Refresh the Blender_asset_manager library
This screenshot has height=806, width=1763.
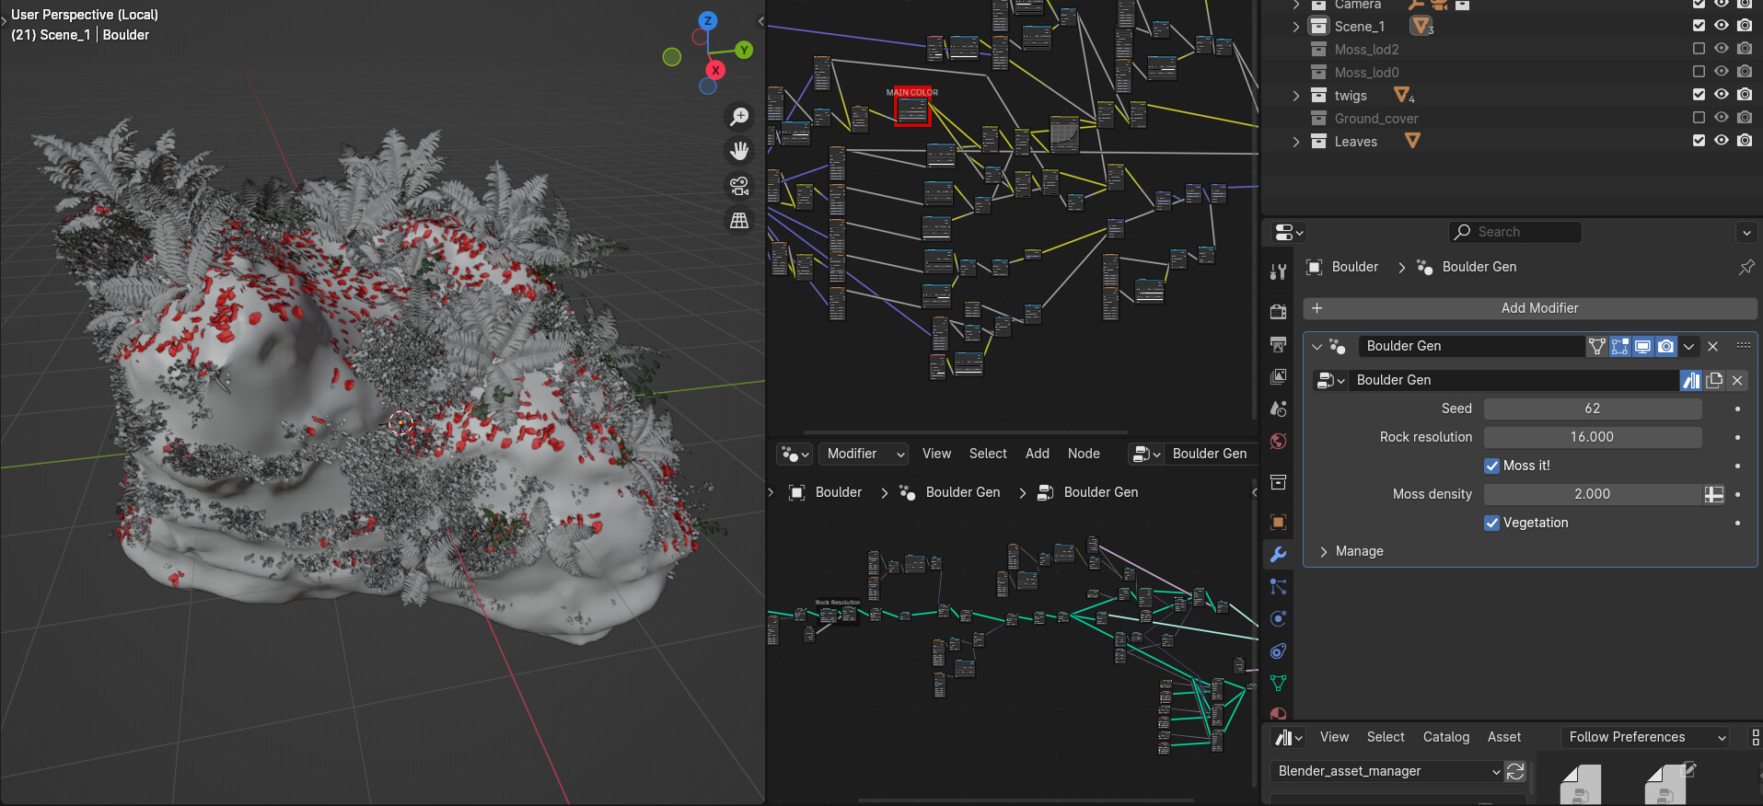(x=1515, y=771)
